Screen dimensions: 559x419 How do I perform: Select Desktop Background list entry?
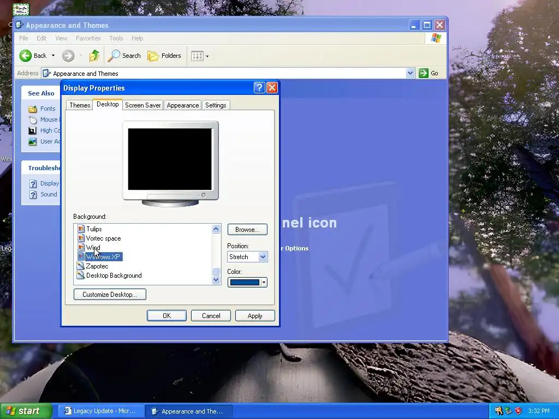(x=114, y=276)
